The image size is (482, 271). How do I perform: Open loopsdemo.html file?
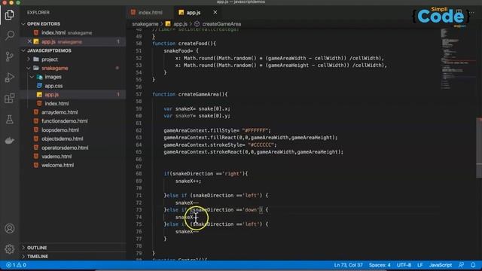60,130
